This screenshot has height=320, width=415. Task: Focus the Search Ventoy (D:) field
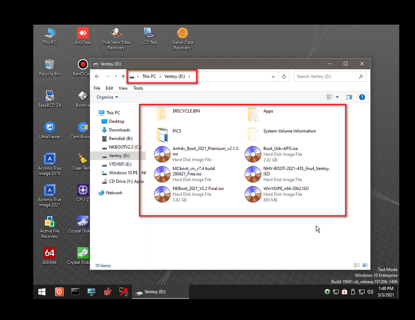pos(327,76)
